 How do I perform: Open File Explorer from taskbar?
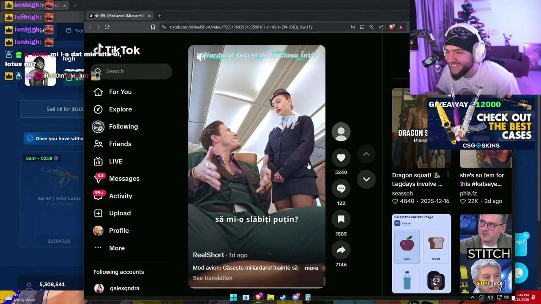tap(270, 297)
